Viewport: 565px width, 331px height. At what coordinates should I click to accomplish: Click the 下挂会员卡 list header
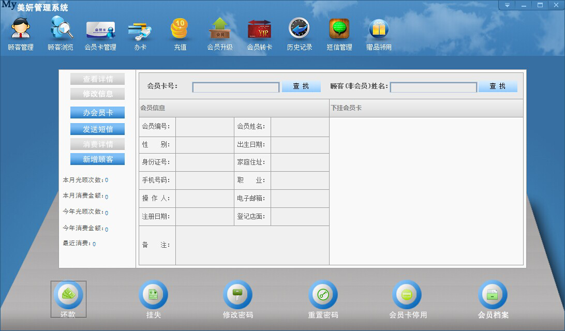[426, 108]
